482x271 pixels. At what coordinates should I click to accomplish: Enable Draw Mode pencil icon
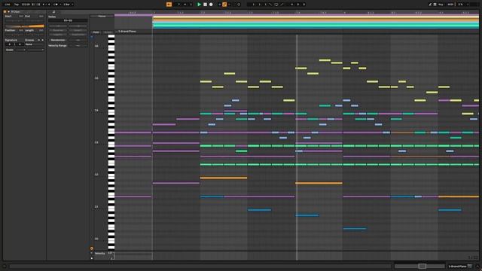[x=430, y=5]
